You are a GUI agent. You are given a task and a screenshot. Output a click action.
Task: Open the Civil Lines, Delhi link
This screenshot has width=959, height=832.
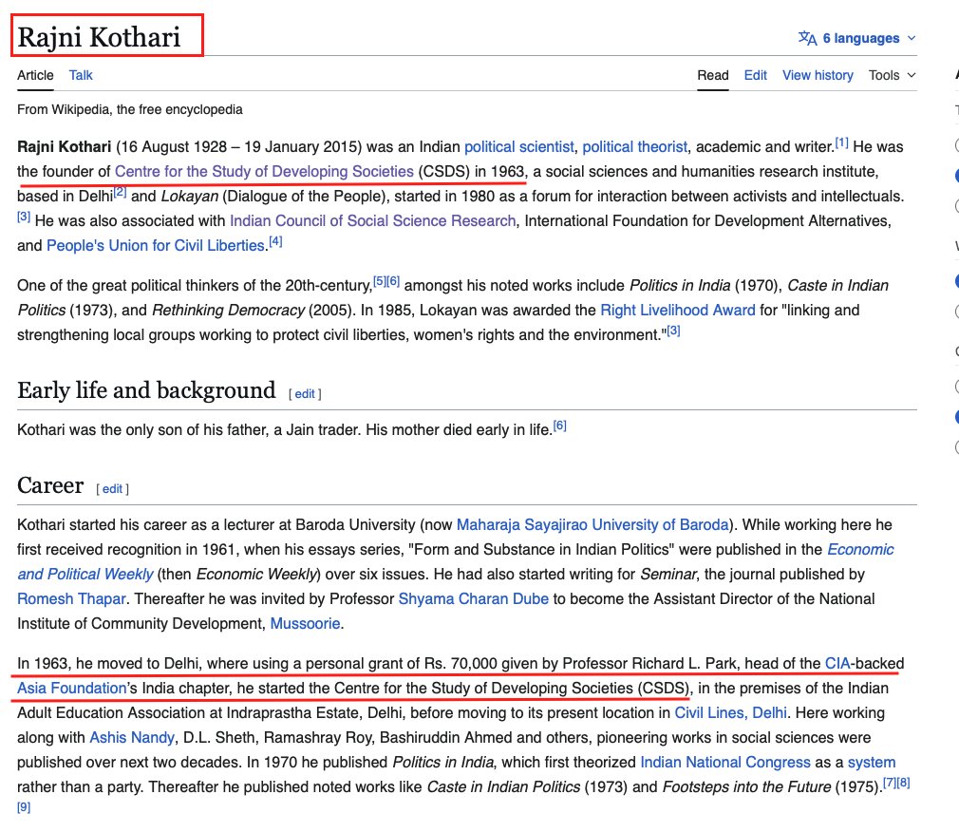click(x=731, y=713)
